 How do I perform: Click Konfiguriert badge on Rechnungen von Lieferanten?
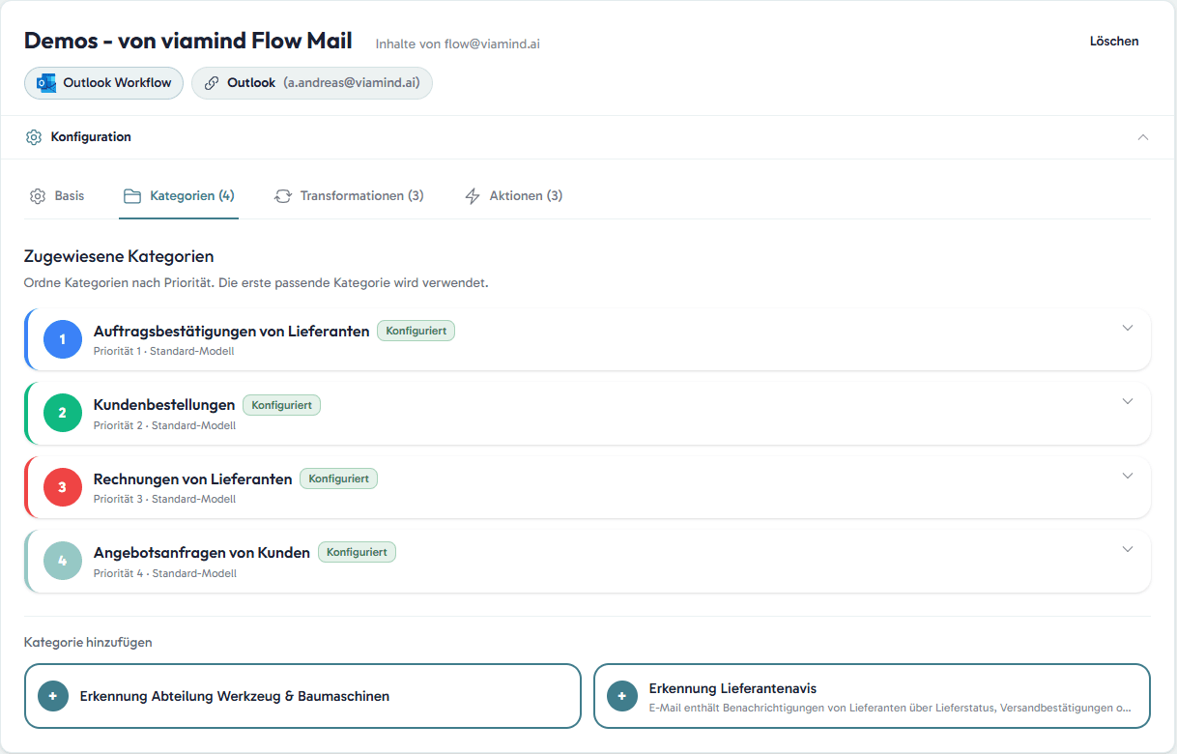338,478
